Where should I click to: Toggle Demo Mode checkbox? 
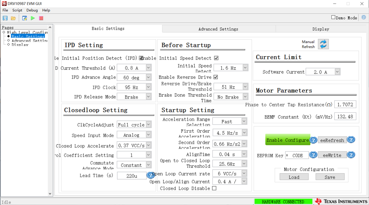point(333,17)
